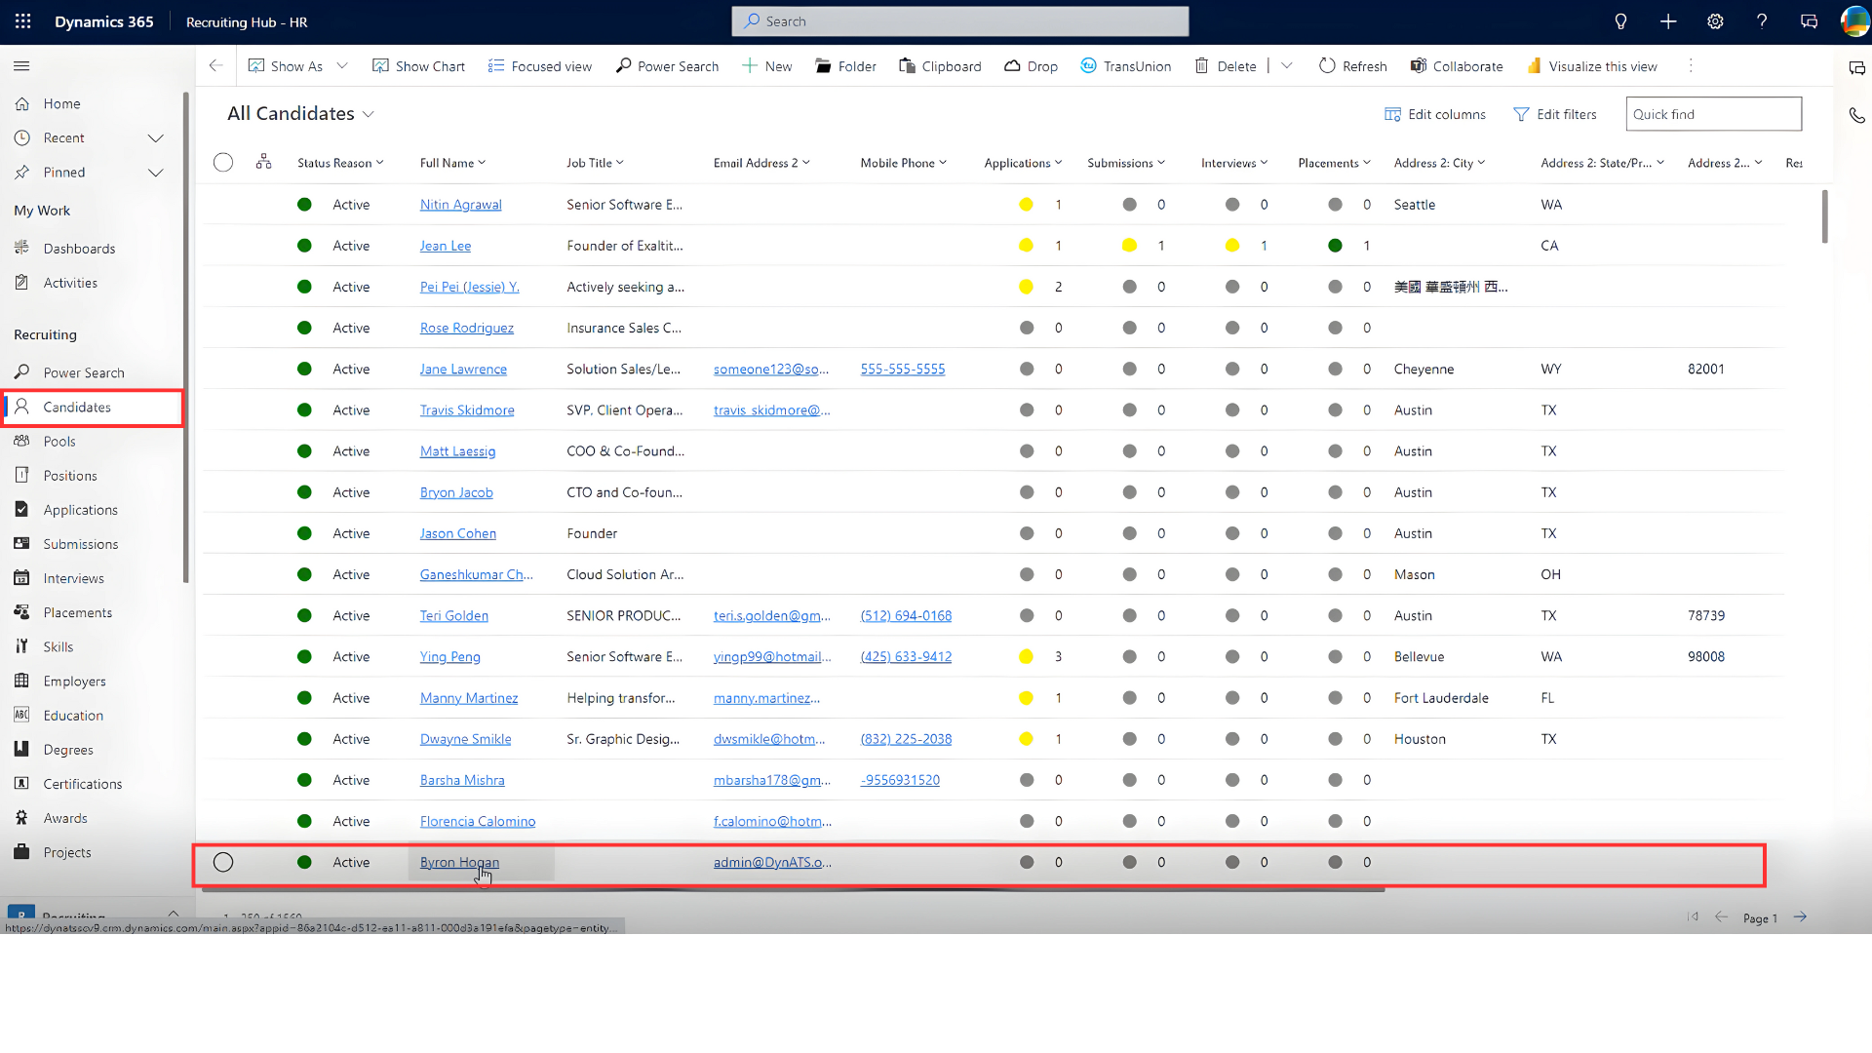
Task: Open Activities in the sidebar
Action: coord(70,283)
